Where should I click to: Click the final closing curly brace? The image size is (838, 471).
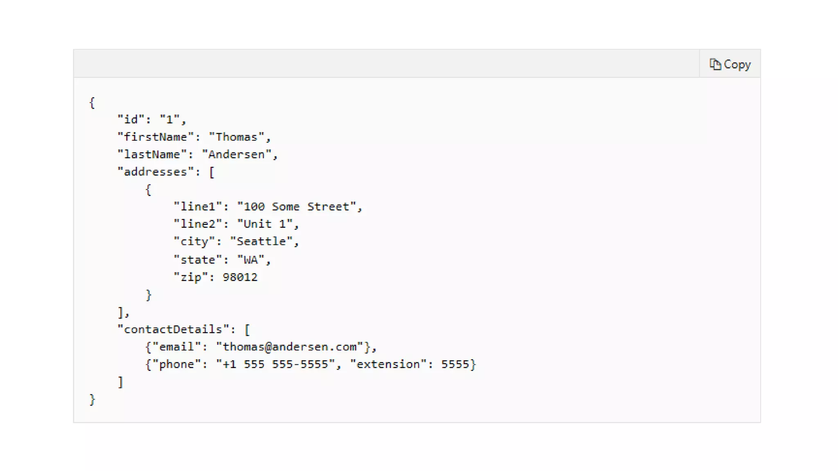[92, 399]
